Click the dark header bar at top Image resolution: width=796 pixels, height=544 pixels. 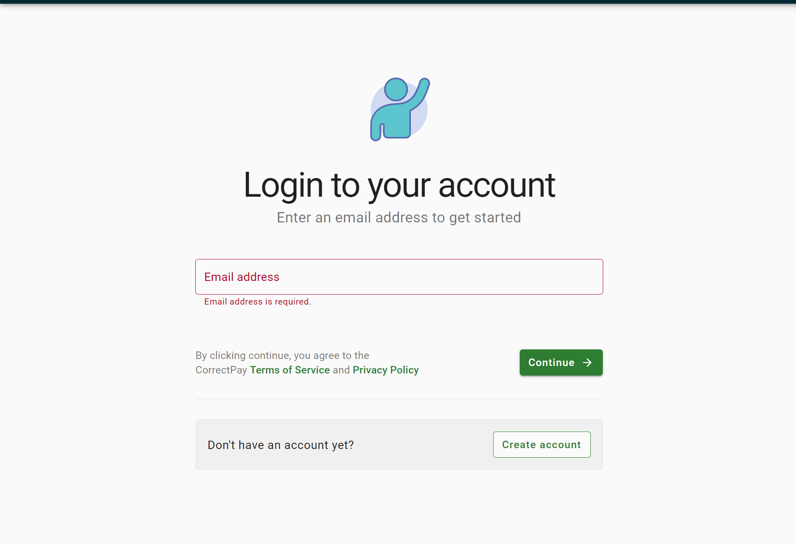pyautogui.click(x=398, y=2)
